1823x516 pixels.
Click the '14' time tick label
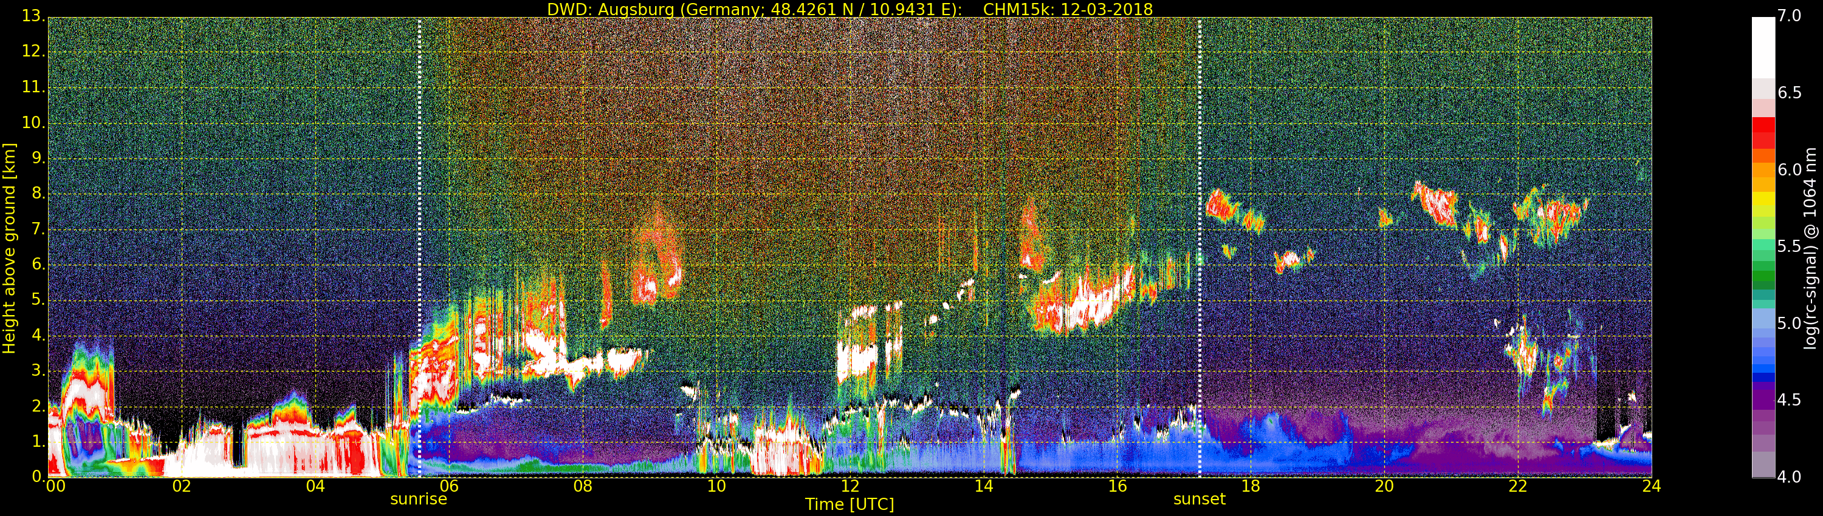[x=984, y=486]
